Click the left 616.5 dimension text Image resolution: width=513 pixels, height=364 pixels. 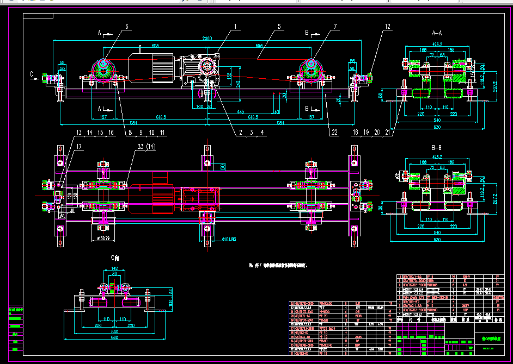tap(161, 117)
